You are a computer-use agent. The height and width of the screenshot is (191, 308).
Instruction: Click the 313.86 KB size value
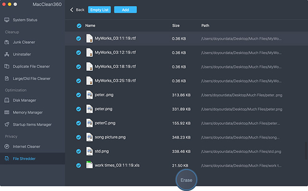click(181, 95)
